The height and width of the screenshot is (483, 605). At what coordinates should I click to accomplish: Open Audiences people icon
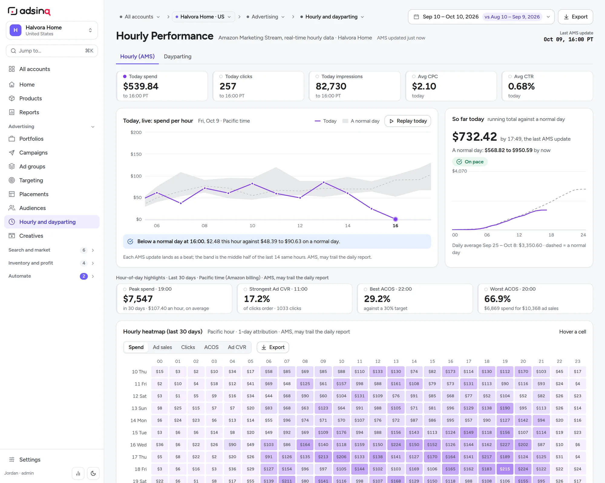tap(12, 208)
